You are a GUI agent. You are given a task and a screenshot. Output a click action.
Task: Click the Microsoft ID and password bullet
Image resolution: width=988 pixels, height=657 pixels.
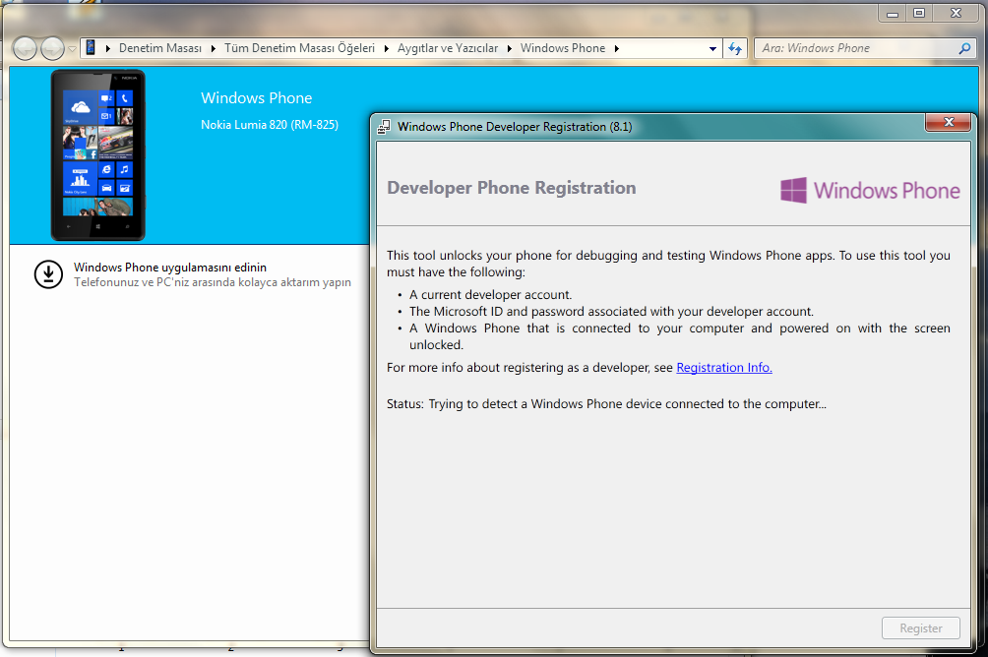coord(611,311)
